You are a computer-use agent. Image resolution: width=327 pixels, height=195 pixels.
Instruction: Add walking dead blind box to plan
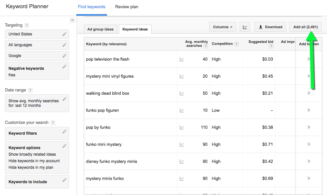coord(309,93)
